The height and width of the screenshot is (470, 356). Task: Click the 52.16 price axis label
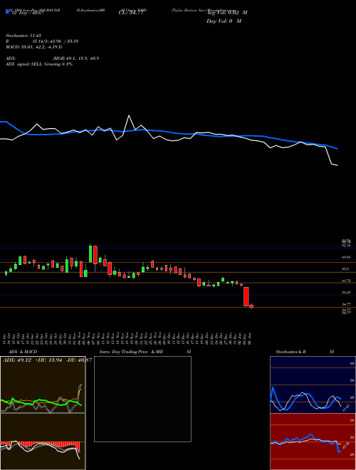(x=346, y=246)
